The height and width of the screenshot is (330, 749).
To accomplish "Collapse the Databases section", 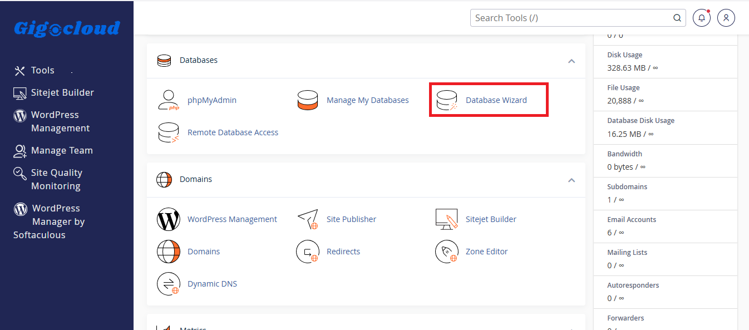I will point(571,61).
